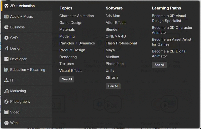Click the Marketing bar chart icon
Image resolution: width=201 pixels, height=129 pixels.
click(x=7, y=91)
